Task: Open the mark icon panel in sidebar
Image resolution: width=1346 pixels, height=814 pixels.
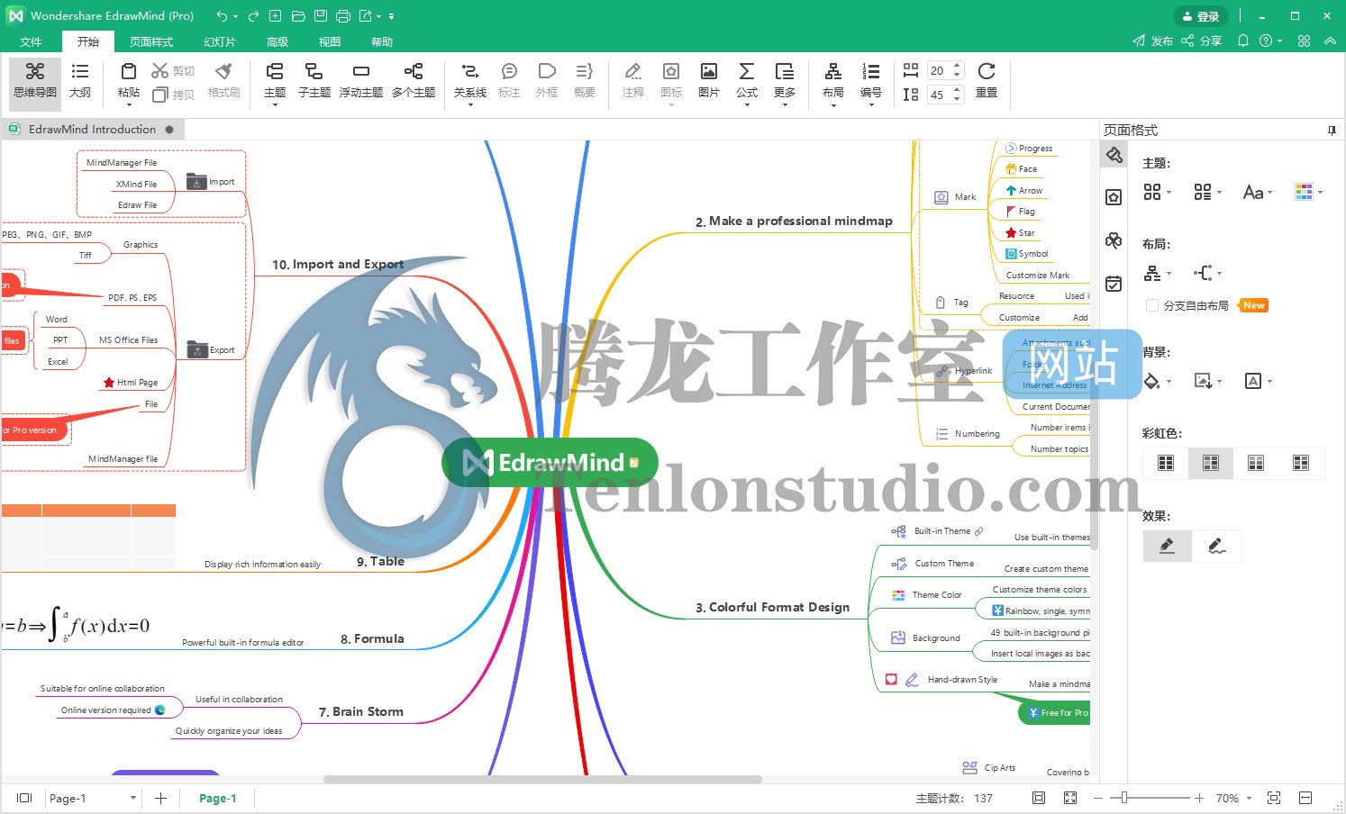Action: (1114, 197)
